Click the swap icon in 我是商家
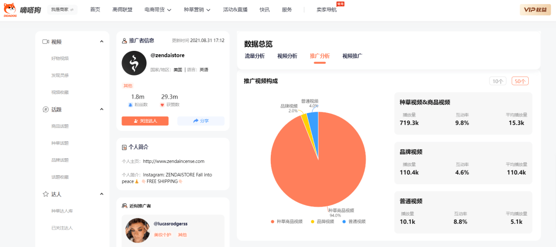The height and width of the screenshot is (247, 556). pos(72,10)
